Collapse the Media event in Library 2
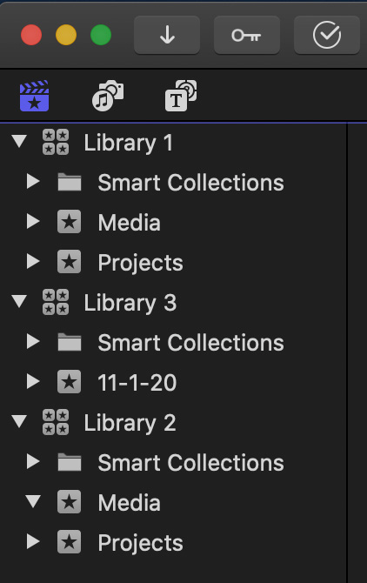The width and height of the screenshot is (367, 583). [33, 501]
